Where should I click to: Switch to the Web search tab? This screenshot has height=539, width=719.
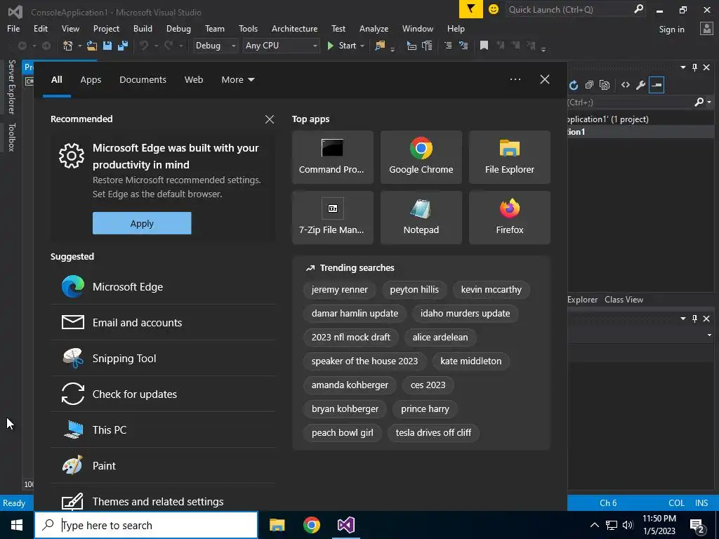coord(194,80)
